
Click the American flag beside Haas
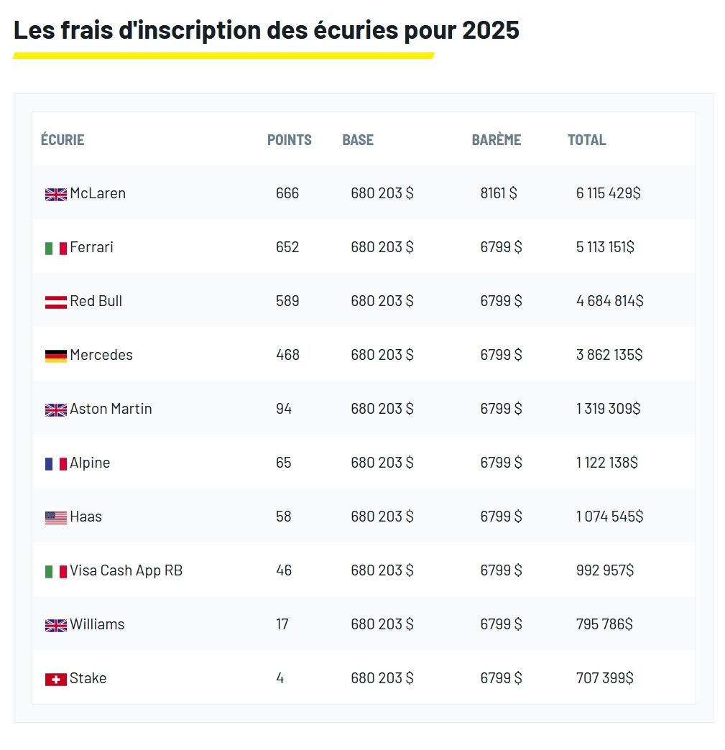55,517
